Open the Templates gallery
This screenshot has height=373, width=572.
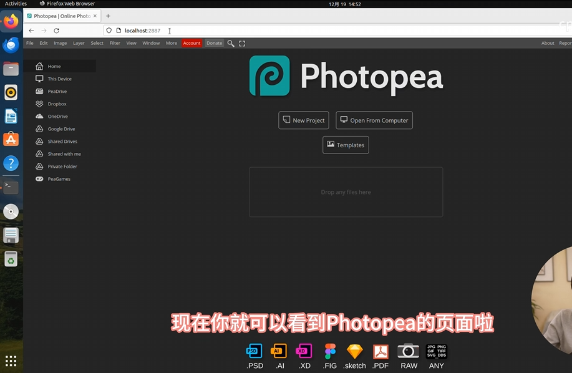pyautogui.click(x=346, y=145)
